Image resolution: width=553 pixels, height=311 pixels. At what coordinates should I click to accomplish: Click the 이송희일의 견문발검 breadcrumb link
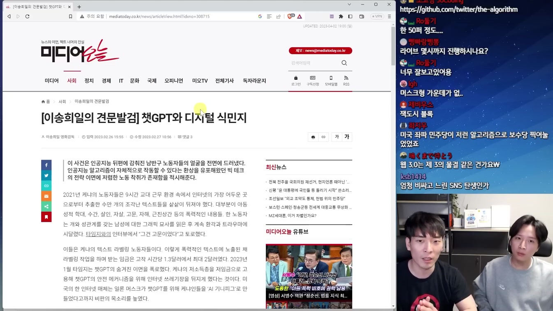pos(92,102)
